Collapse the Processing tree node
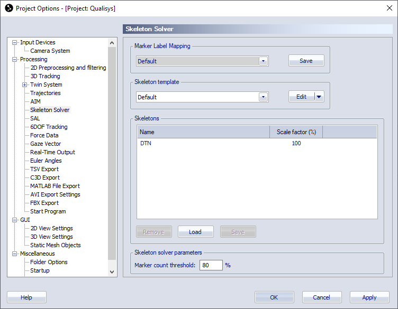The image size is (398, 309). (x=15, y=60)
